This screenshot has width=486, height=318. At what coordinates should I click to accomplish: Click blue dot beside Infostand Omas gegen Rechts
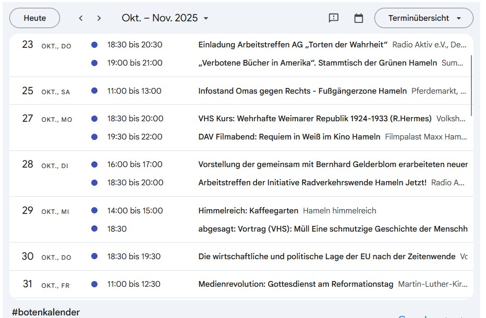point(94,91)
